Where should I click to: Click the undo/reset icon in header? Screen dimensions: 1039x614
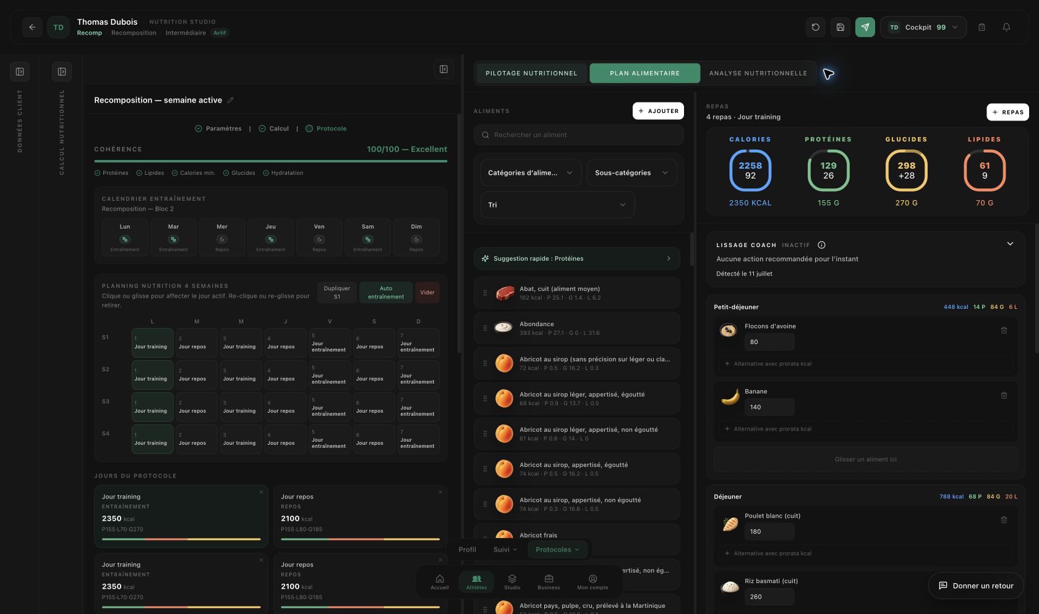pos(815,27)
